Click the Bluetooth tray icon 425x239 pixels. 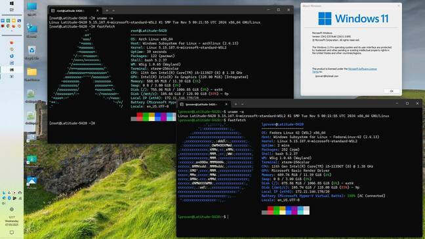9,198
